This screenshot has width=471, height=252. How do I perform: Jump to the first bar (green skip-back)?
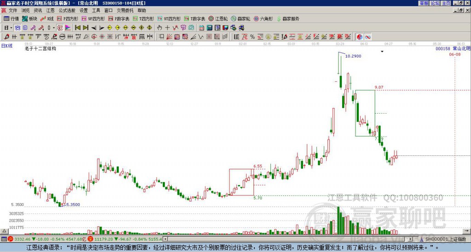point(77,28)
